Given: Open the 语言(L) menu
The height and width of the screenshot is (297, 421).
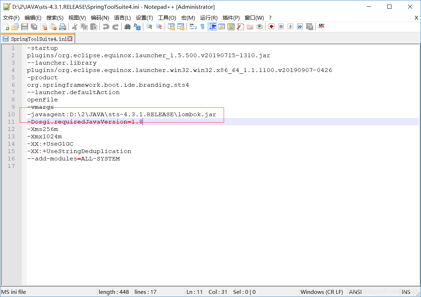Looking at the screenshot, I should pyautogui.click(x=123, y=18).
